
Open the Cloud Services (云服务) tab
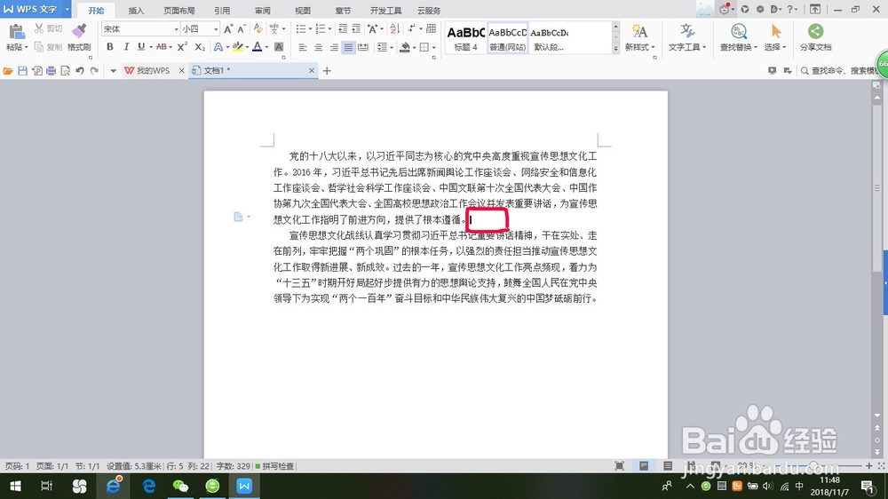(429, 10)
